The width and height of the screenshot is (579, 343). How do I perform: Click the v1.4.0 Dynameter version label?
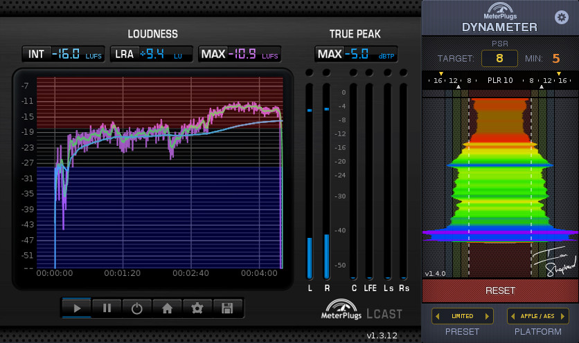[435, 274]
